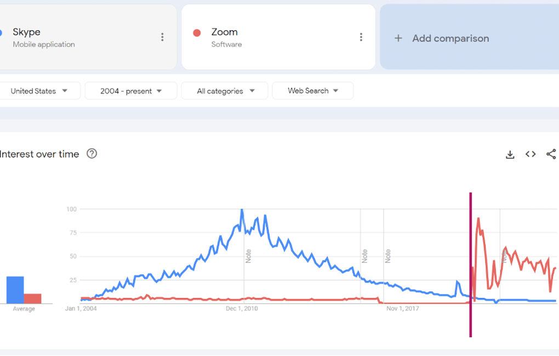Click the embed code icon
The height and width of the screenshot is (356, 559).
(531, 154)
